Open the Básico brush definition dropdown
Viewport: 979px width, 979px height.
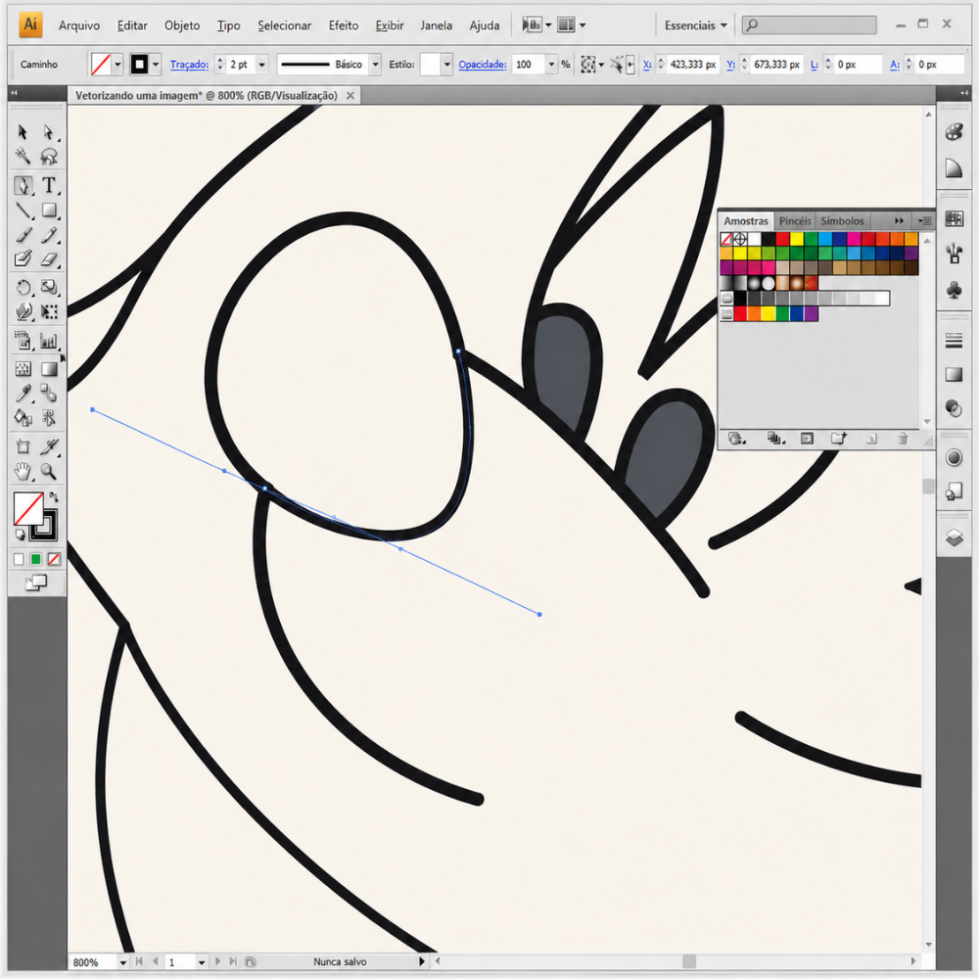click(x=375, y=65)
